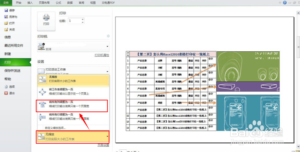Screen dimensions: 300x152
Task: Click the 份数 copies input field
Action: click(x=74, y=21)
